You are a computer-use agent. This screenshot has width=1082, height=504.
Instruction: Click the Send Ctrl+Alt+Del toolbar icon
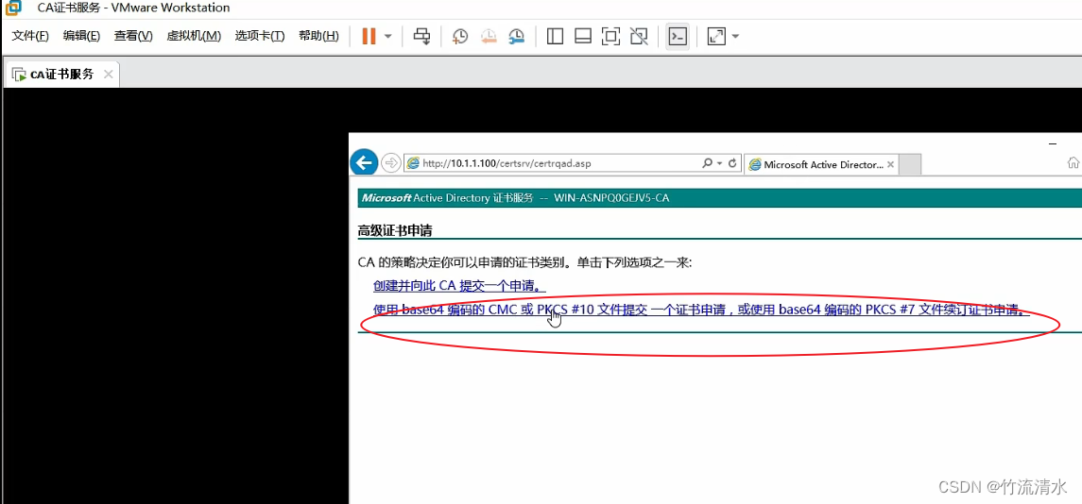click(421, 36)
